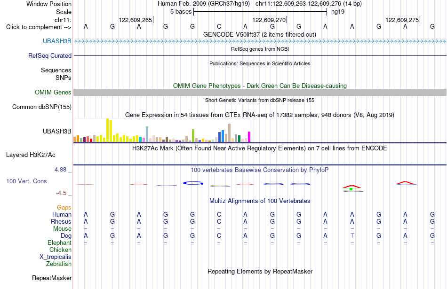Open '100 vertebrates Basewise Conservation by PhyloP' title
The height and width of the screenshot is (289, 447).
[259, 170]
